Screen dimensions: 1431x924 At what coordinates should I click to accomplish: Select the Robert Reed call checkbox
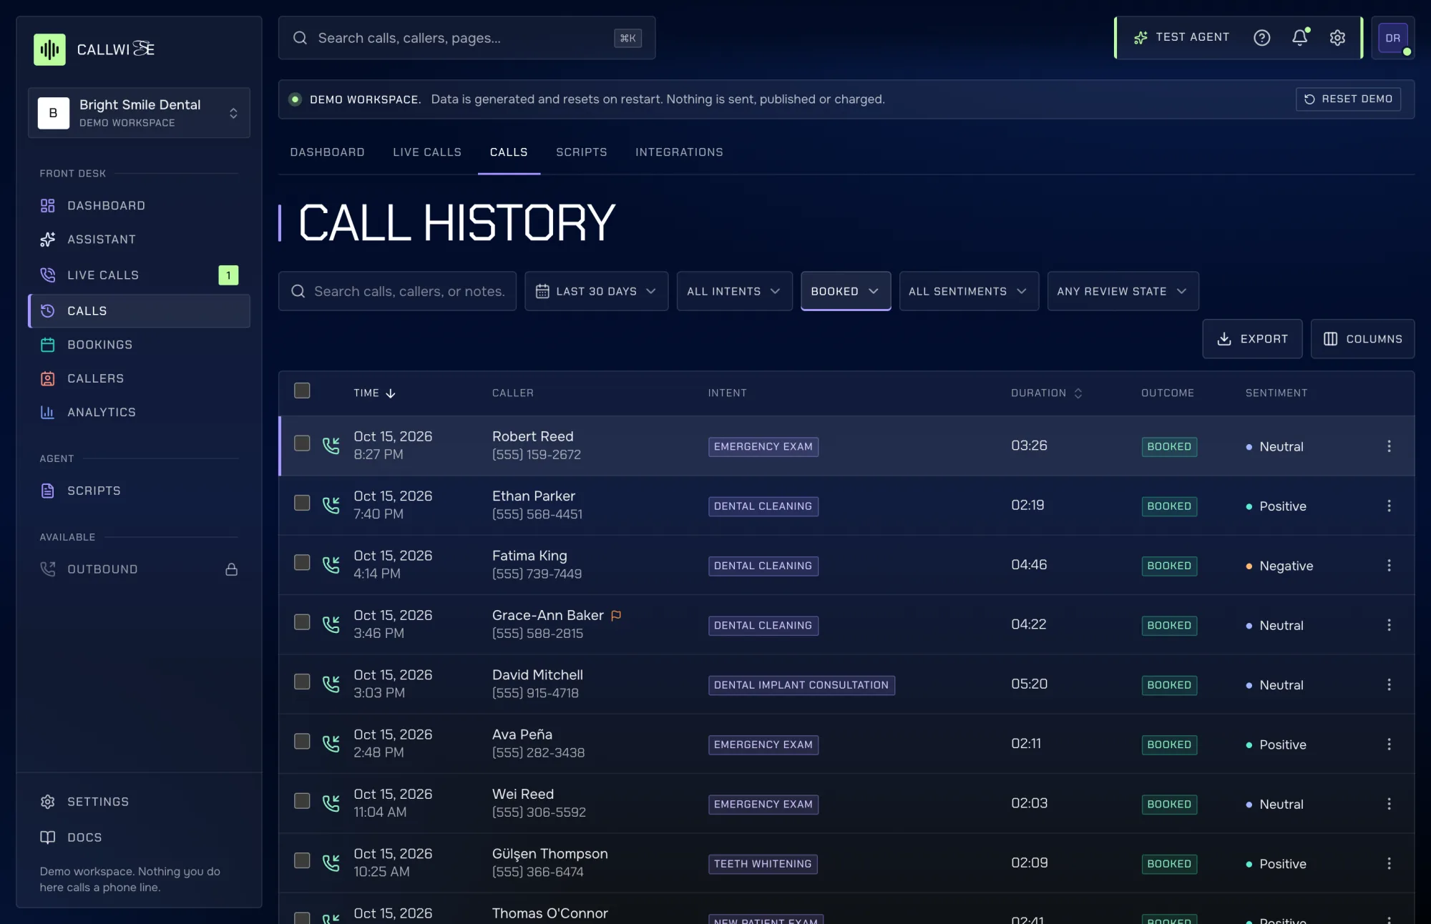click(x=302, y=443)
